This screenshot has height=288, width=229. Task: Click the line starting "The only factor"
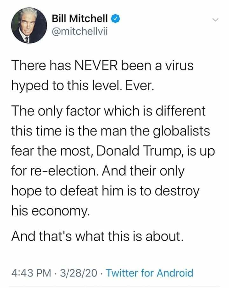pos(108,112)
